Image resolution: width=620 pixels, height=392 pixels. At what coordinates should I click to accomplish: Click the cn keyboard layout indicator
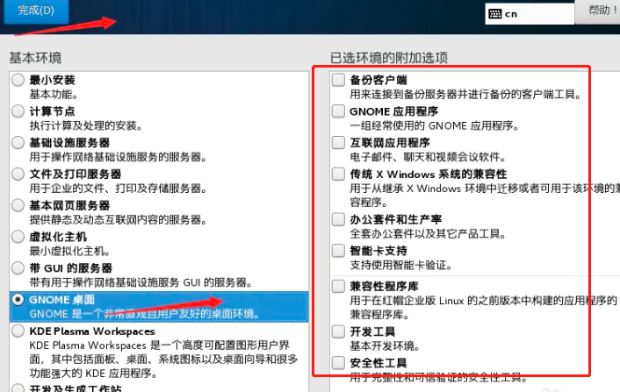coord(530,14)
